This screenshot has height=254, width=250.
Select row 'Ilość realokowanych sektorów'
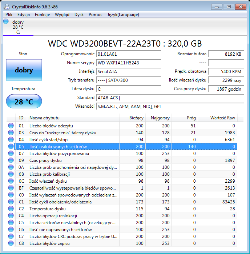(122, 146)
